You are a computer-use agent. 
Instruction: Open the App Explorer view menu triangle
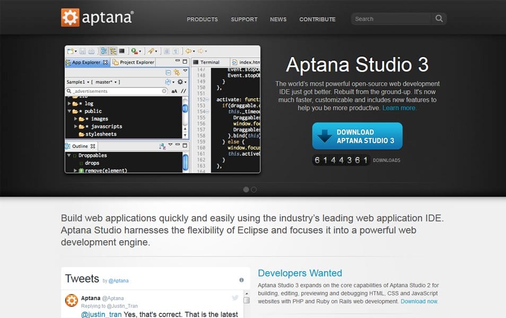click(185, 70)
